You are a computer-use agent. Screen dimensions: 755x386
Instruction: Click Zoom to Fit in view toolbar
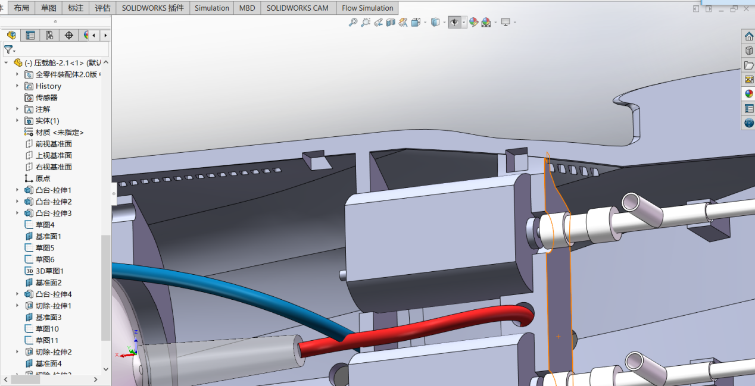click(353, 22)
